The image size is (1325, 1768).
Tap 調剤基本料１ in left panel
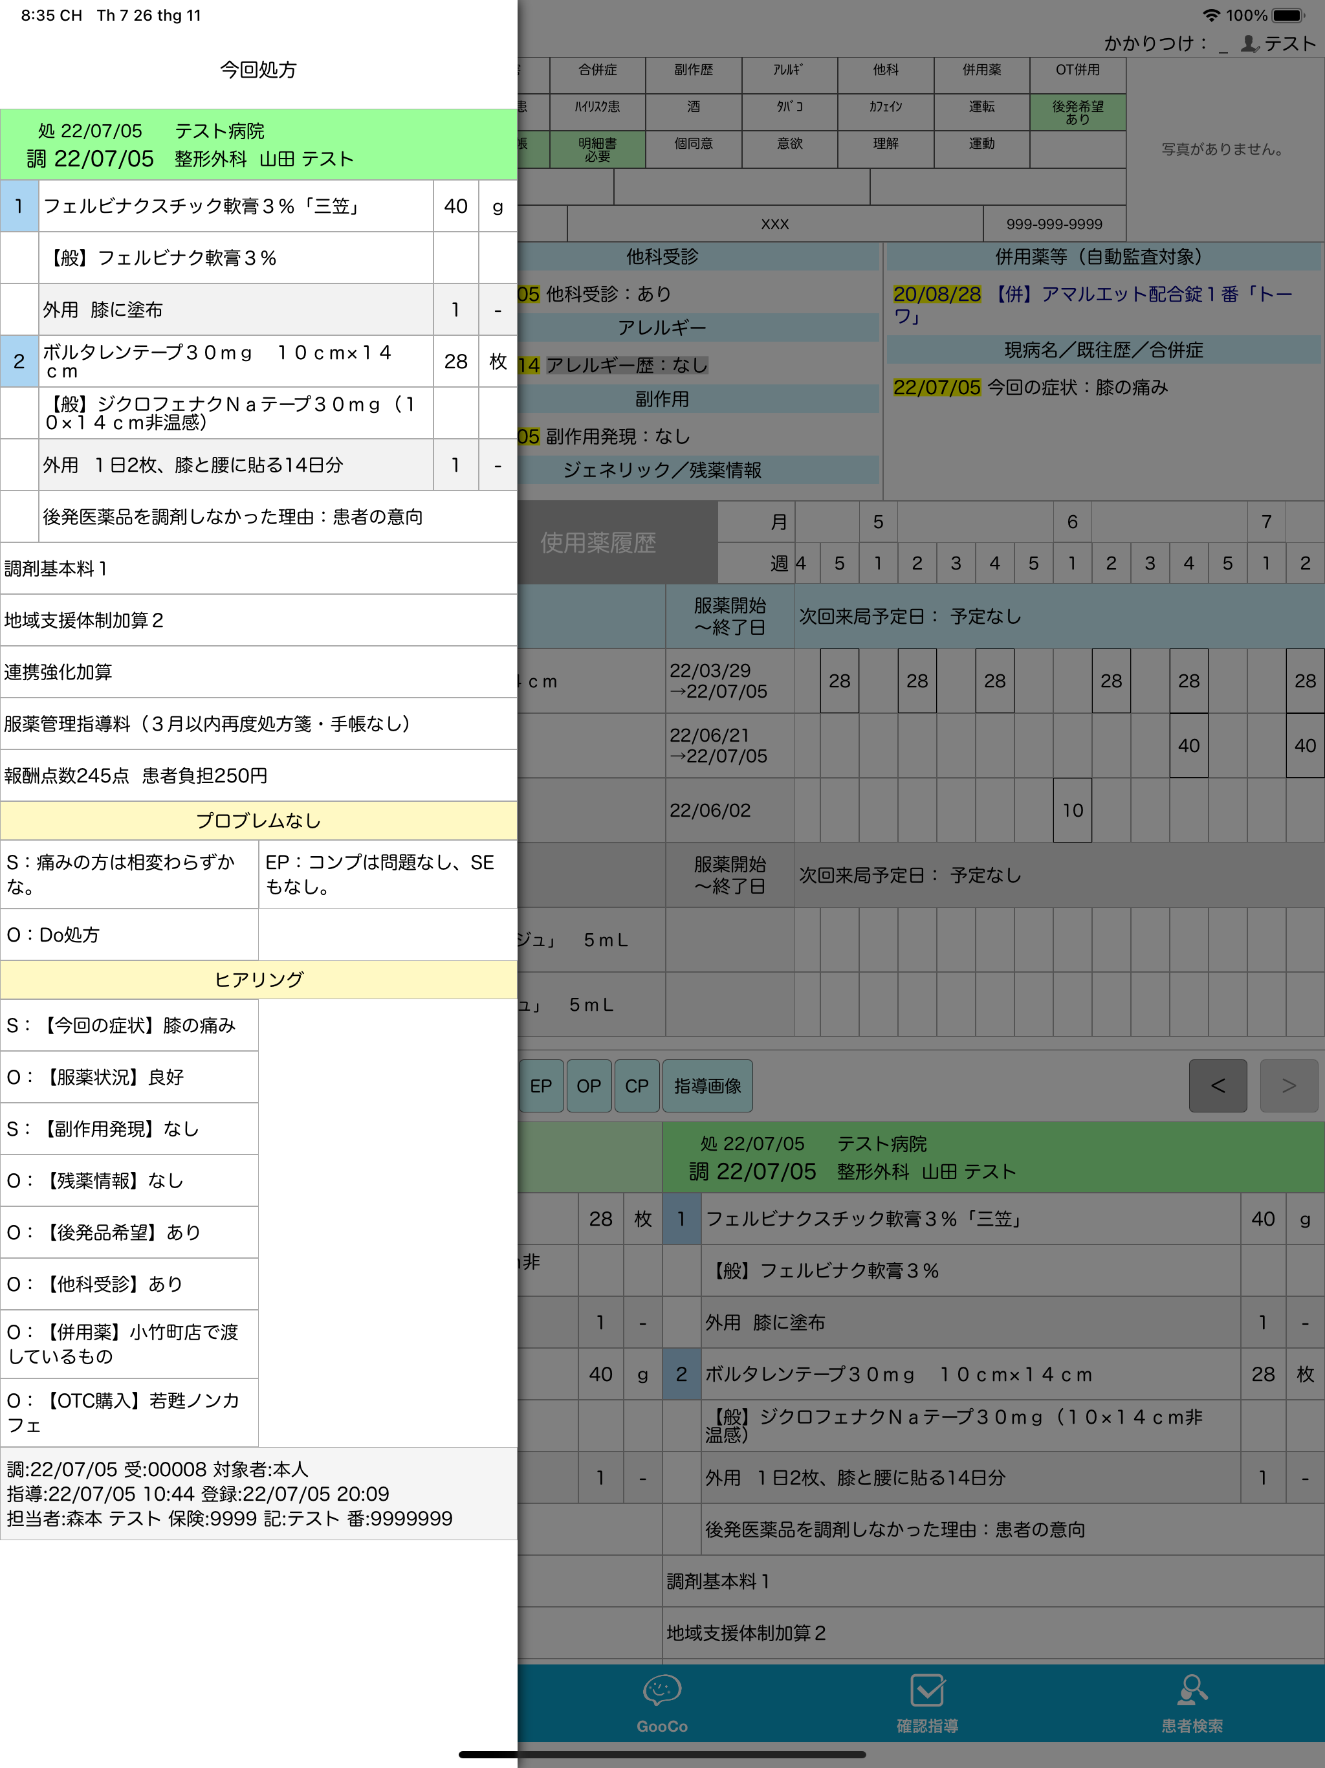click(x=258, y=569)
